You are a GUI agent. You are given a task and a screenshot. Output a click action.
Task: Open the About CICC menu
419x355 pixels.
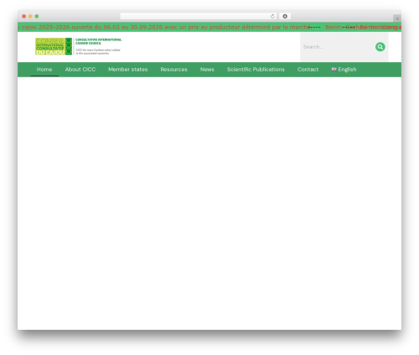pyautogui.click(x=80, y=70)
